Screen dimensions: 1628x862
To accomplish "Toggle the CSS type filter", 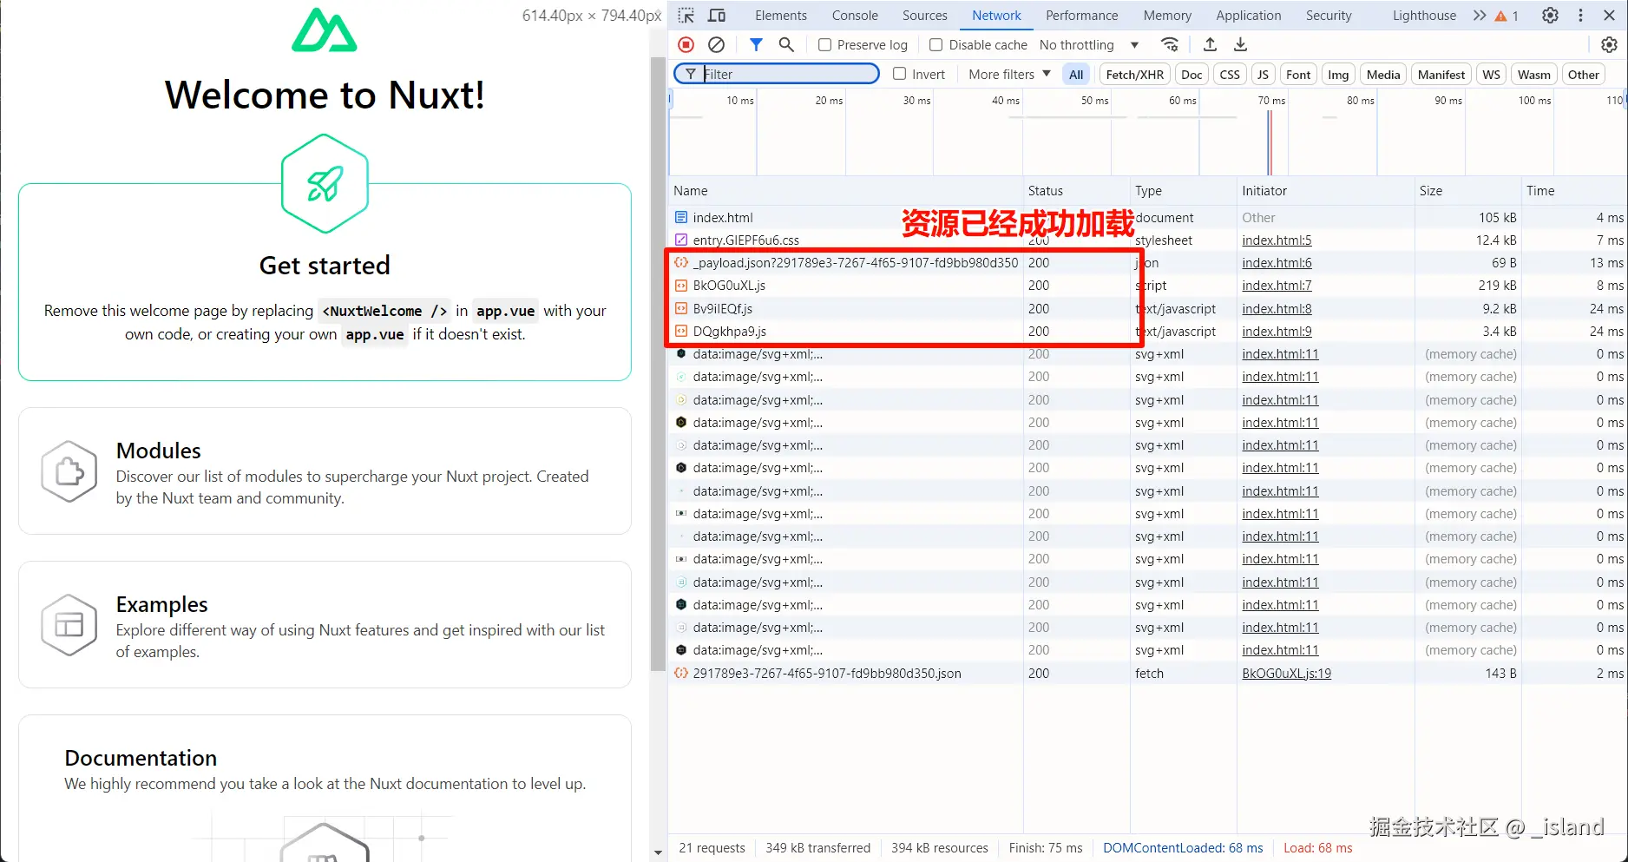I will point(1230,75).
